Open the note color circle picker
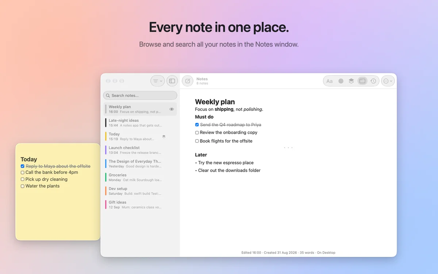The width and height of the screenshot is (438, 274). (341, 81)
